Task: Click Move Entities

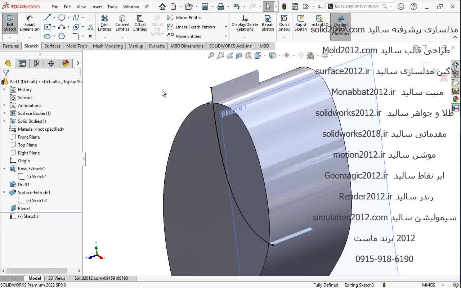Action: click(184, 36)
